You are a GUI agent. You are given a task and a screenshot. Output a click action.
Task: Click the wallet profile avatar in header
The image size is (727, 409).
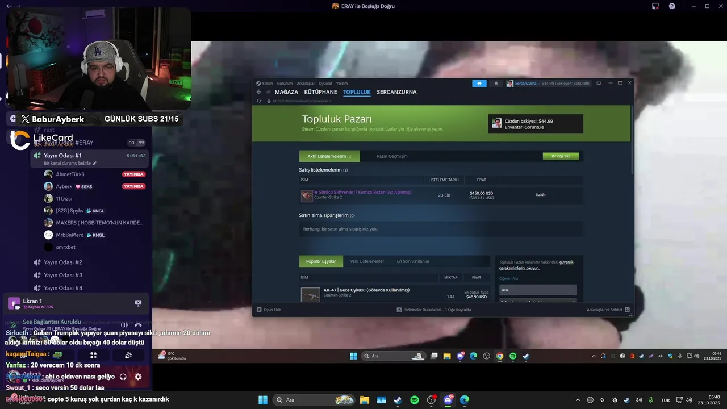[497, 123]
